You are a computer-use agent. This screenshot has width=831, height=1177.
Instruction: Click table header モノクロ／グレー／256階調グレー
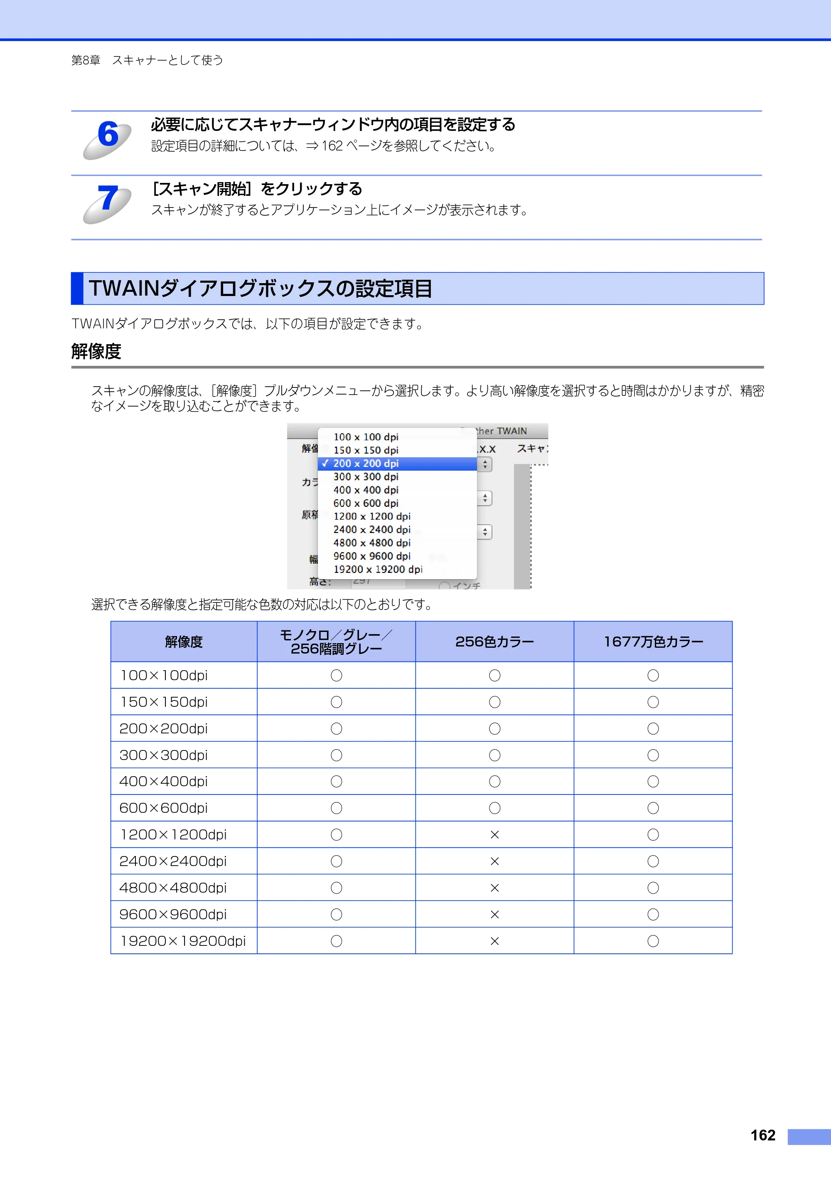click(336, 642)
